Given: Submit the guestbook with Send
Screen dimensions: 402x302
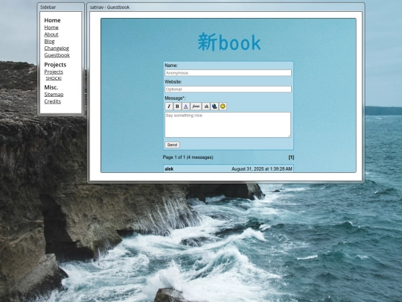Looking at the screenshot, I should click(x=172, y=145).
